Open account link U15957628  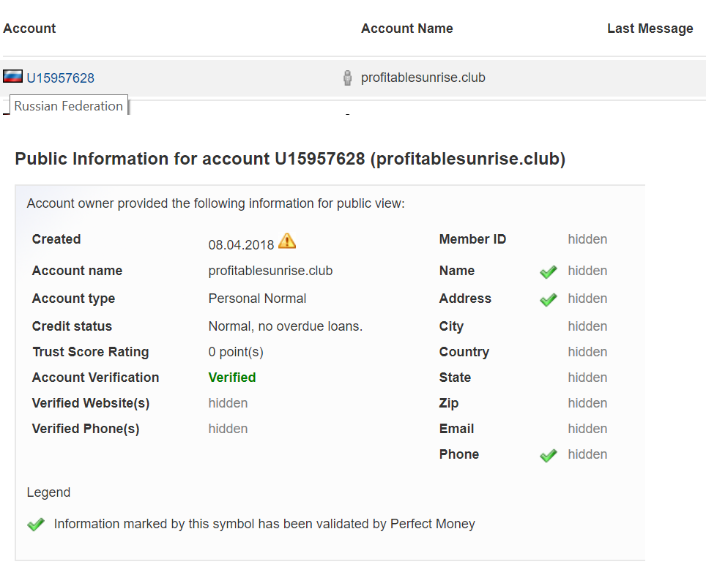[60, 78]
